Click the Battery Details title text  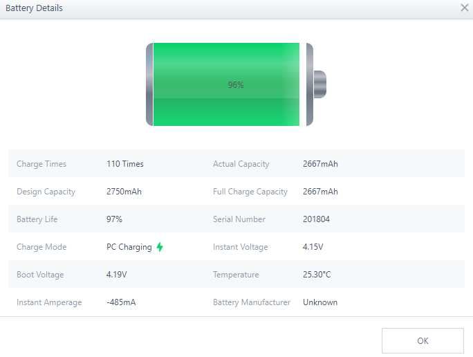click(34, 8)
